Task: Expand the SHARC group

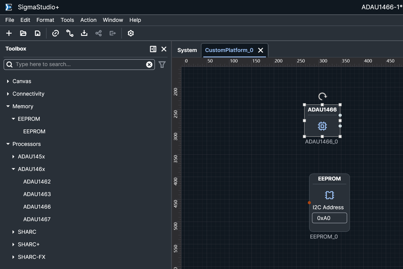Action: pos(13,232)
